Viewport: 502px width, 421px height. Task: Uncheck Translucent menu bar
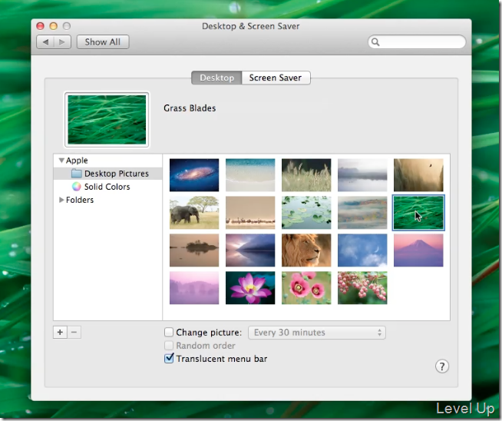(169, 358)
